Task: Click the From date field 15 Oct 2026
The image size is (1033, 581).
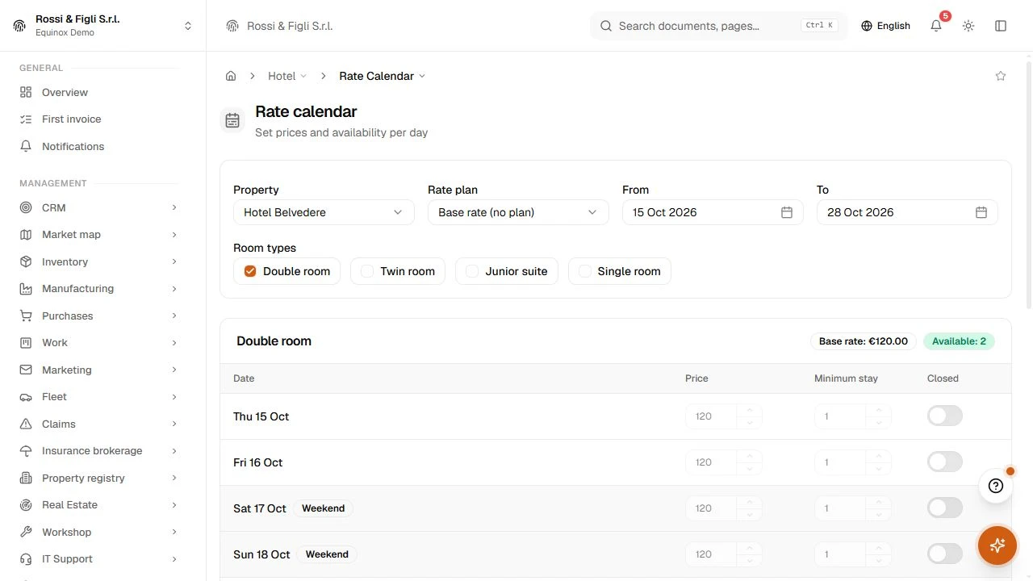Action: [x=713, y=212]
